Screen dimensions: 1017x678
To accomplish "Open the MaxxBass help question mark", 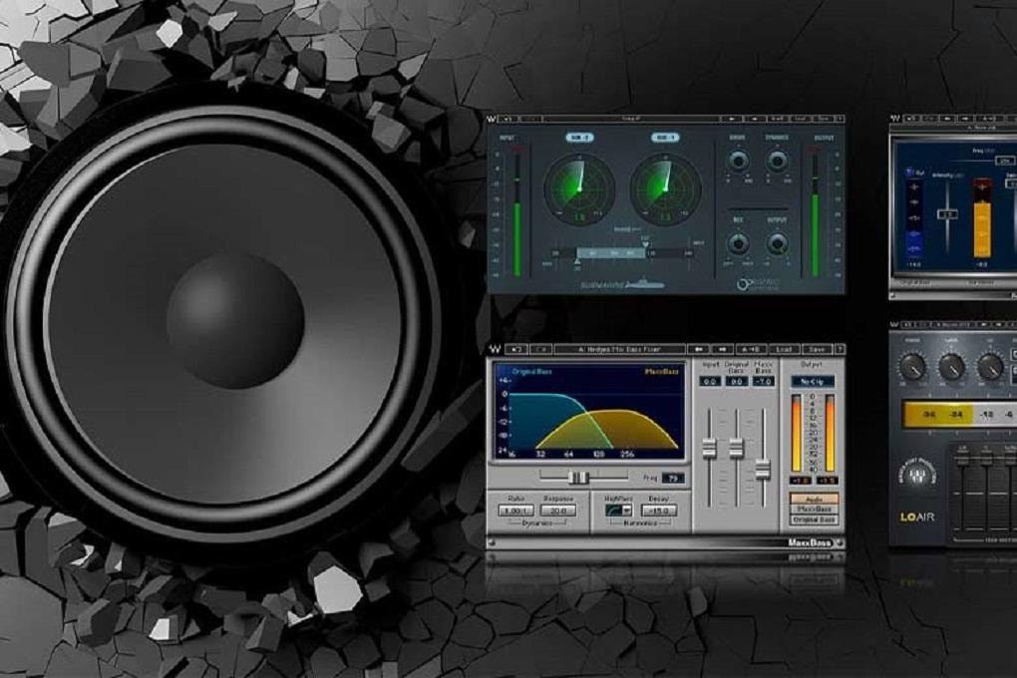I will 839,349.
